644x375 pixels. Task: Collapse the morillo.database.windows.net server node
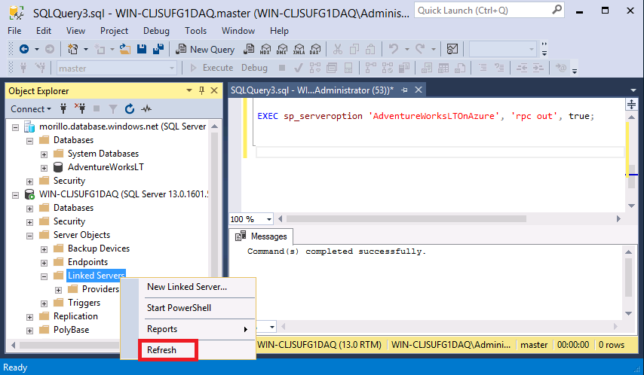point(15,127)
